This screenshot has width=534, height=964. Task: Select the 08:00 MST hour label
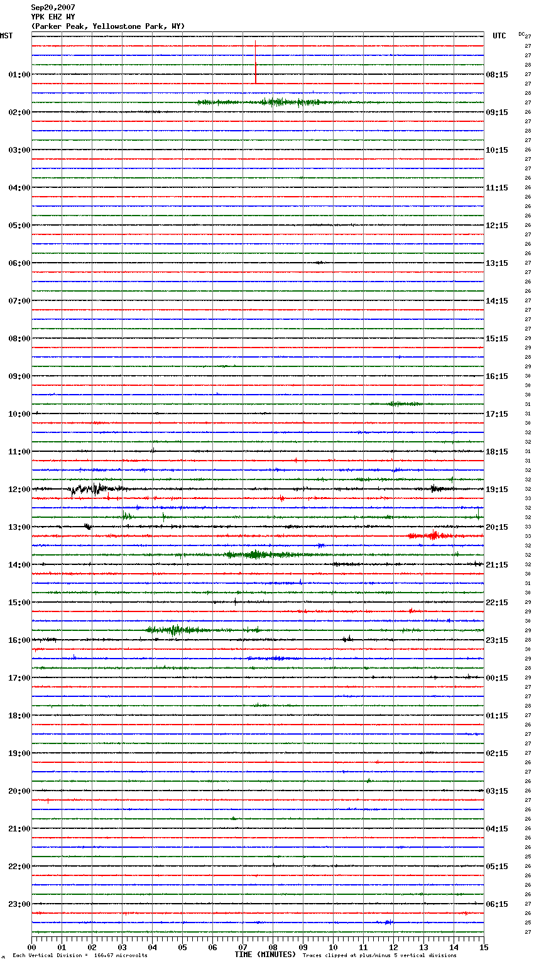click(19, 339)
